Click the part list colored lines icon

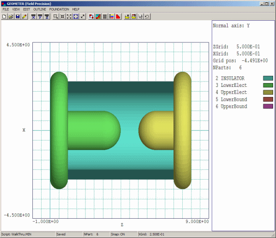(x=112, y=17)
